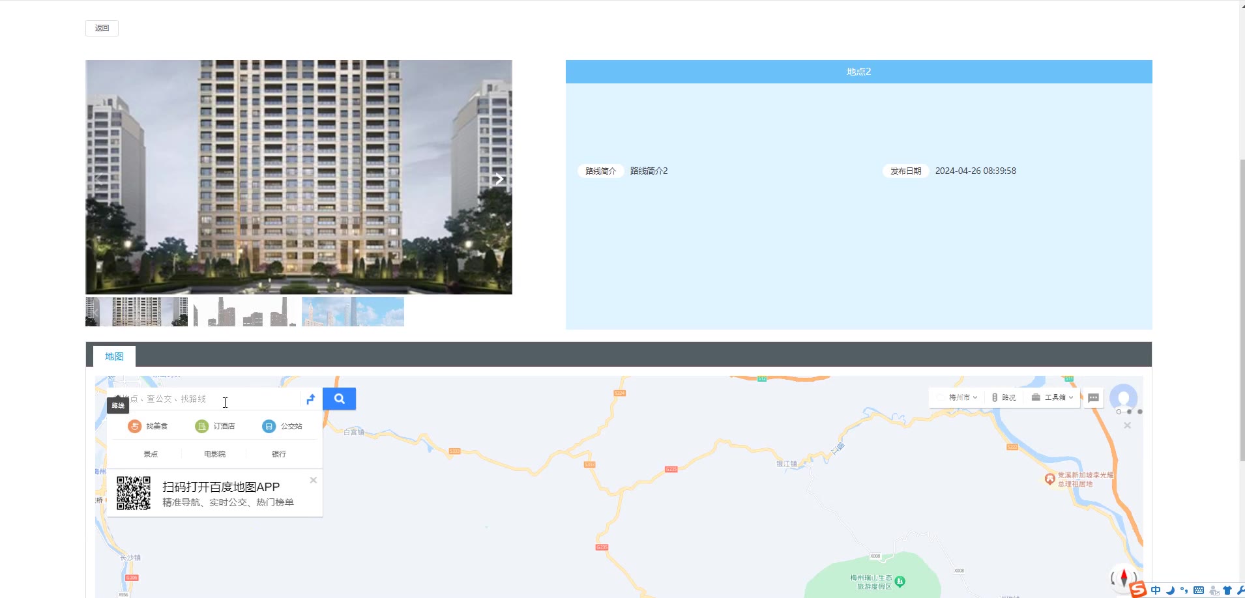The height and width of the screenshot is (598, 1245).
Task: Click the blue search magnifier button
Action: pos(339,399)
